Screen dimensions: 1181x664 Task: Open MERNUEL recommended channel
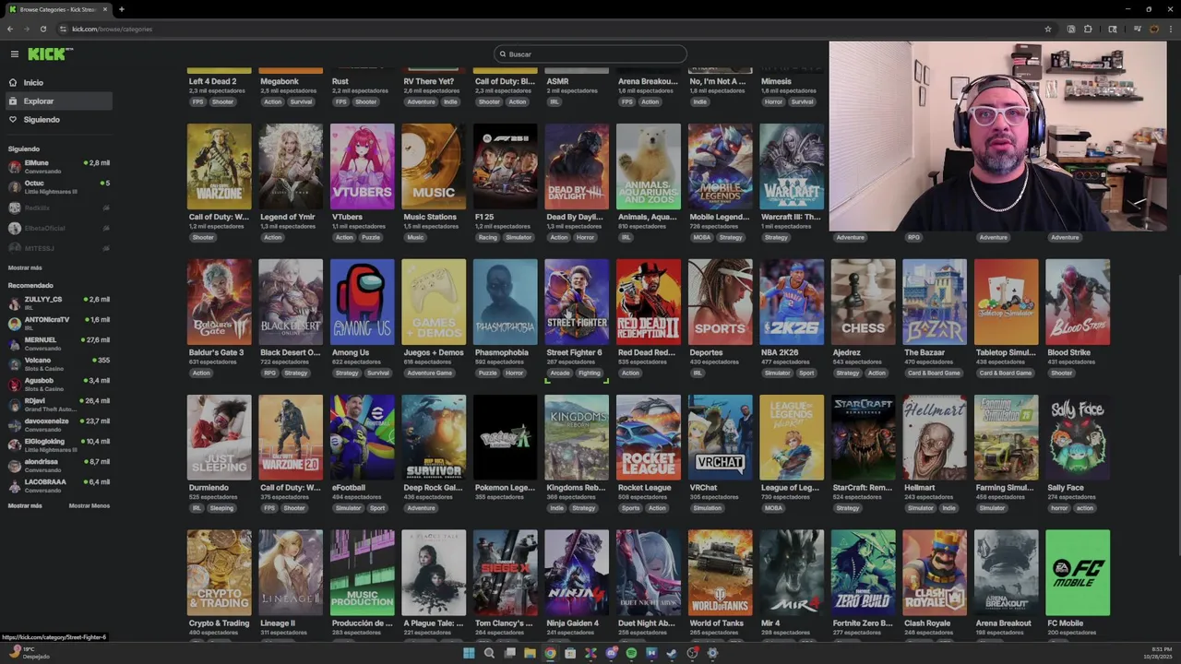(59, 343)
